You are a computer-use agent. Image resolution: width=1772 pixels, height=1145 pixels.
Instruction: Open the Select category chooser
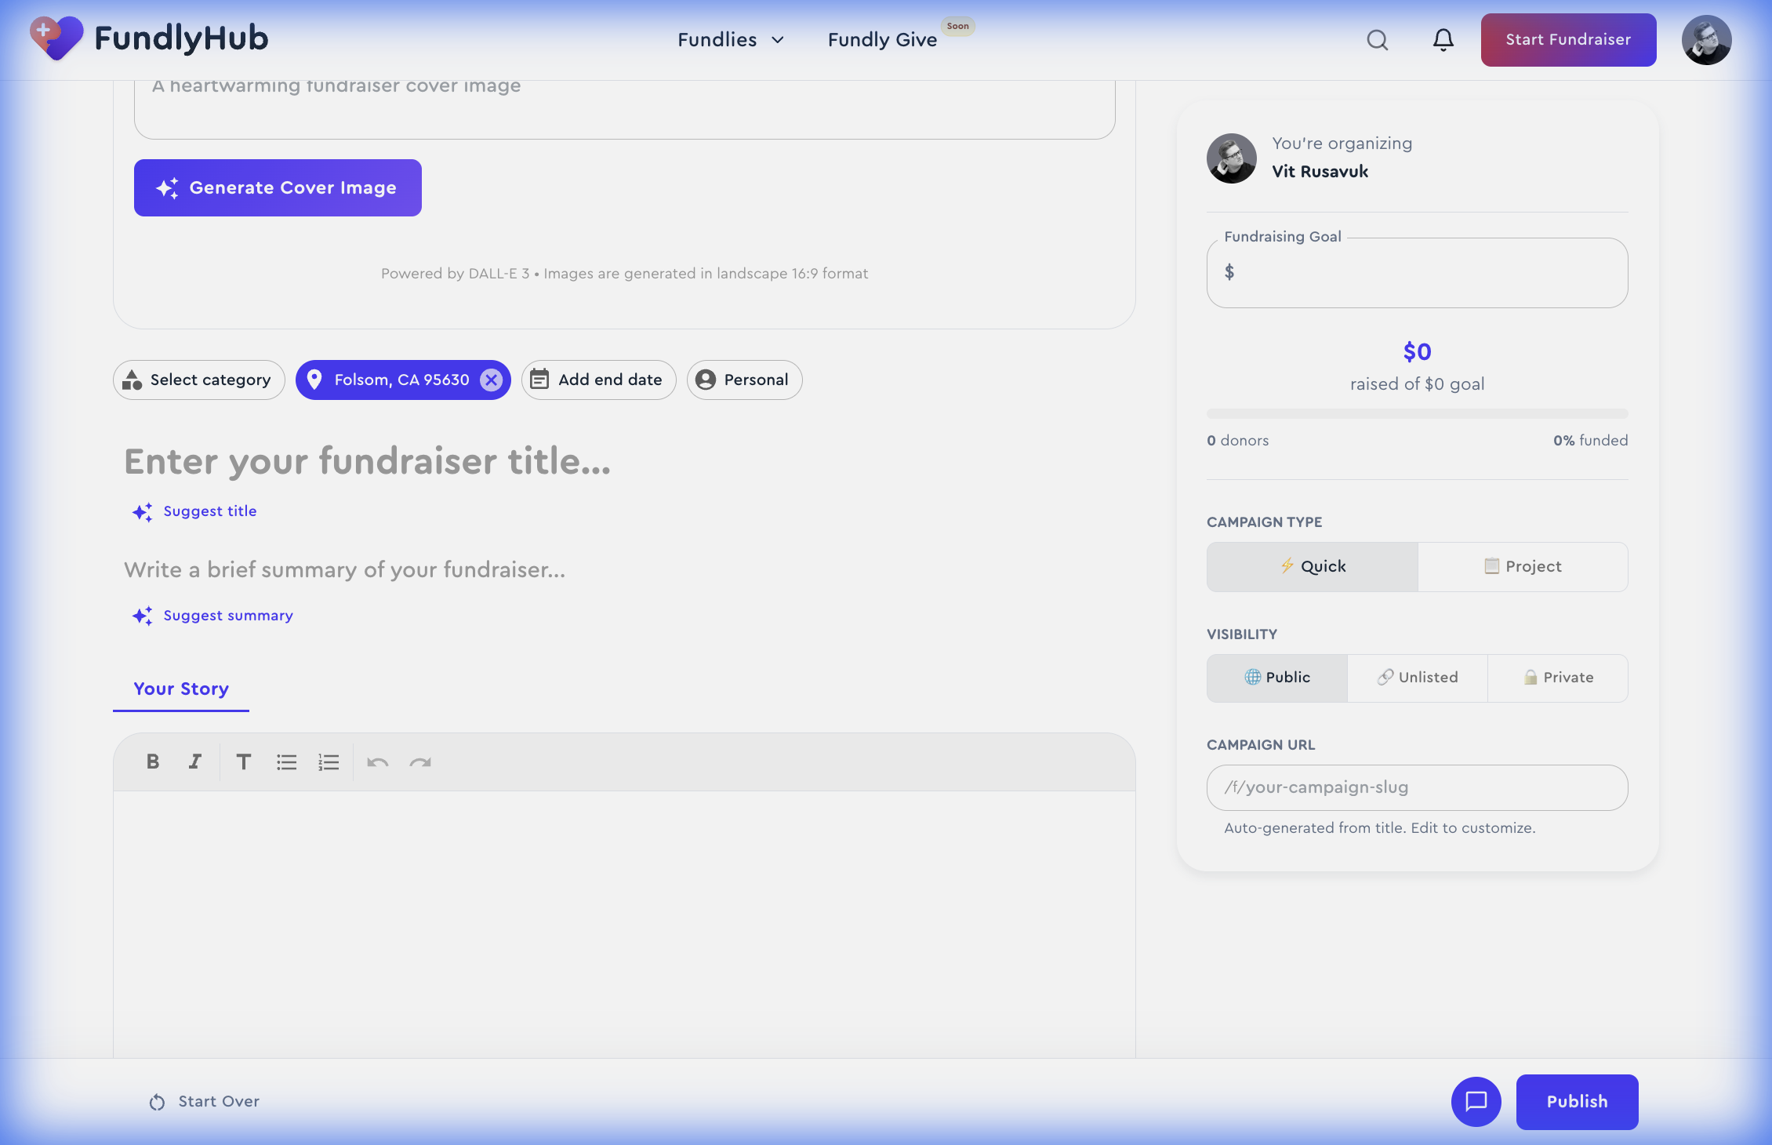[x=198, y=380]
